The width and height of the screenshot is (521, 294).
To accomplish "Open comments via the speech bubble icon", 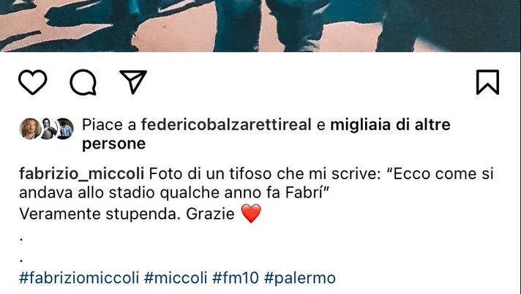I will [x=83, y=82].
